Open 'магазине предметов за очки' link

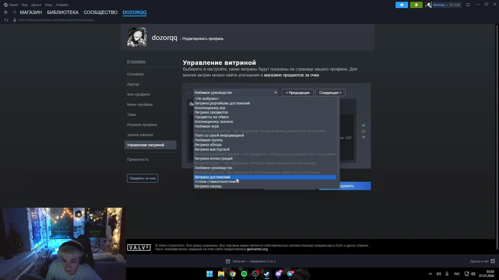pos(292,75)
